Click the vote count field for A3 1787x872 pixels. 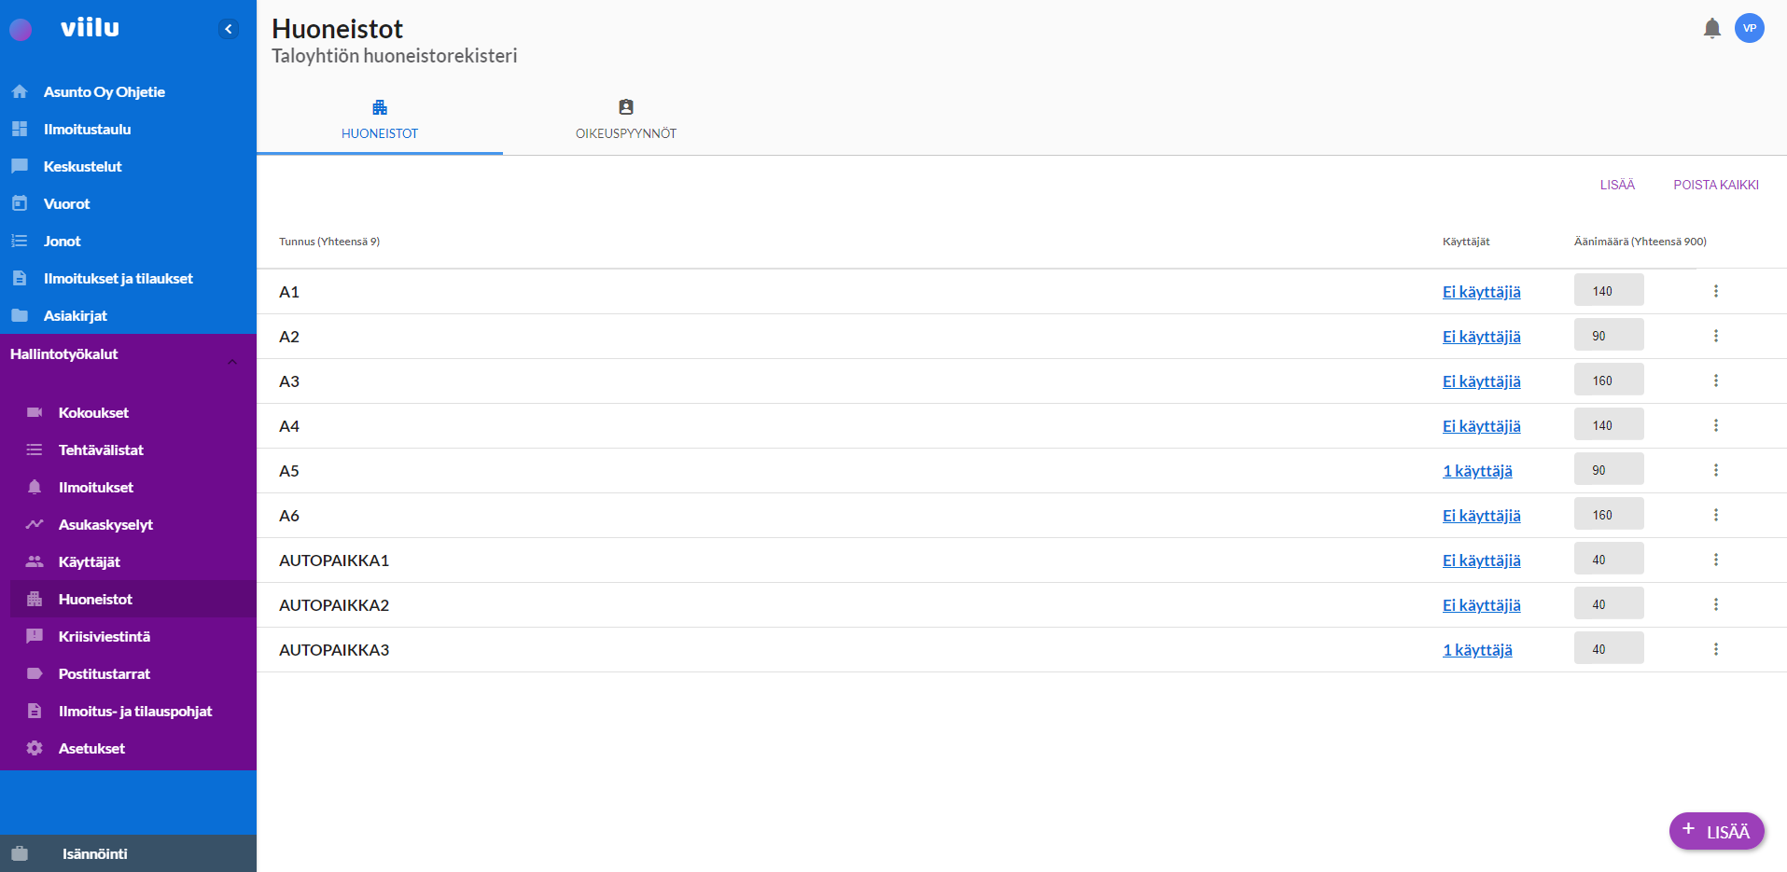(x=1608, y=381)
